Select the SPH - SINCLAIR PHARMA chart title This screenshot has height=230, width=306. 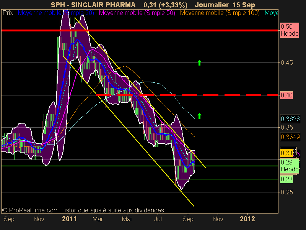[x=93, y=5]
